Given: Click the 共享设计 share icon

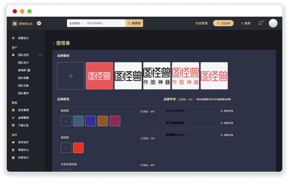Looking at the screenshot, I should [x=13, y=158].
